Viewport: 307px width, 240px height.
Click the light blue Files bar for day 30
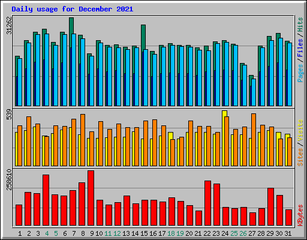[281, 72]
